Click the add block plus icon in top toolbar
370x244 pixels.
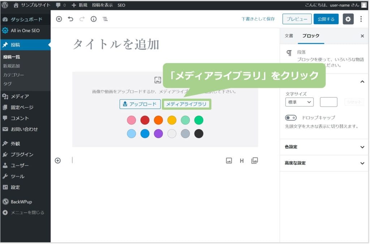tap(59, 19)
